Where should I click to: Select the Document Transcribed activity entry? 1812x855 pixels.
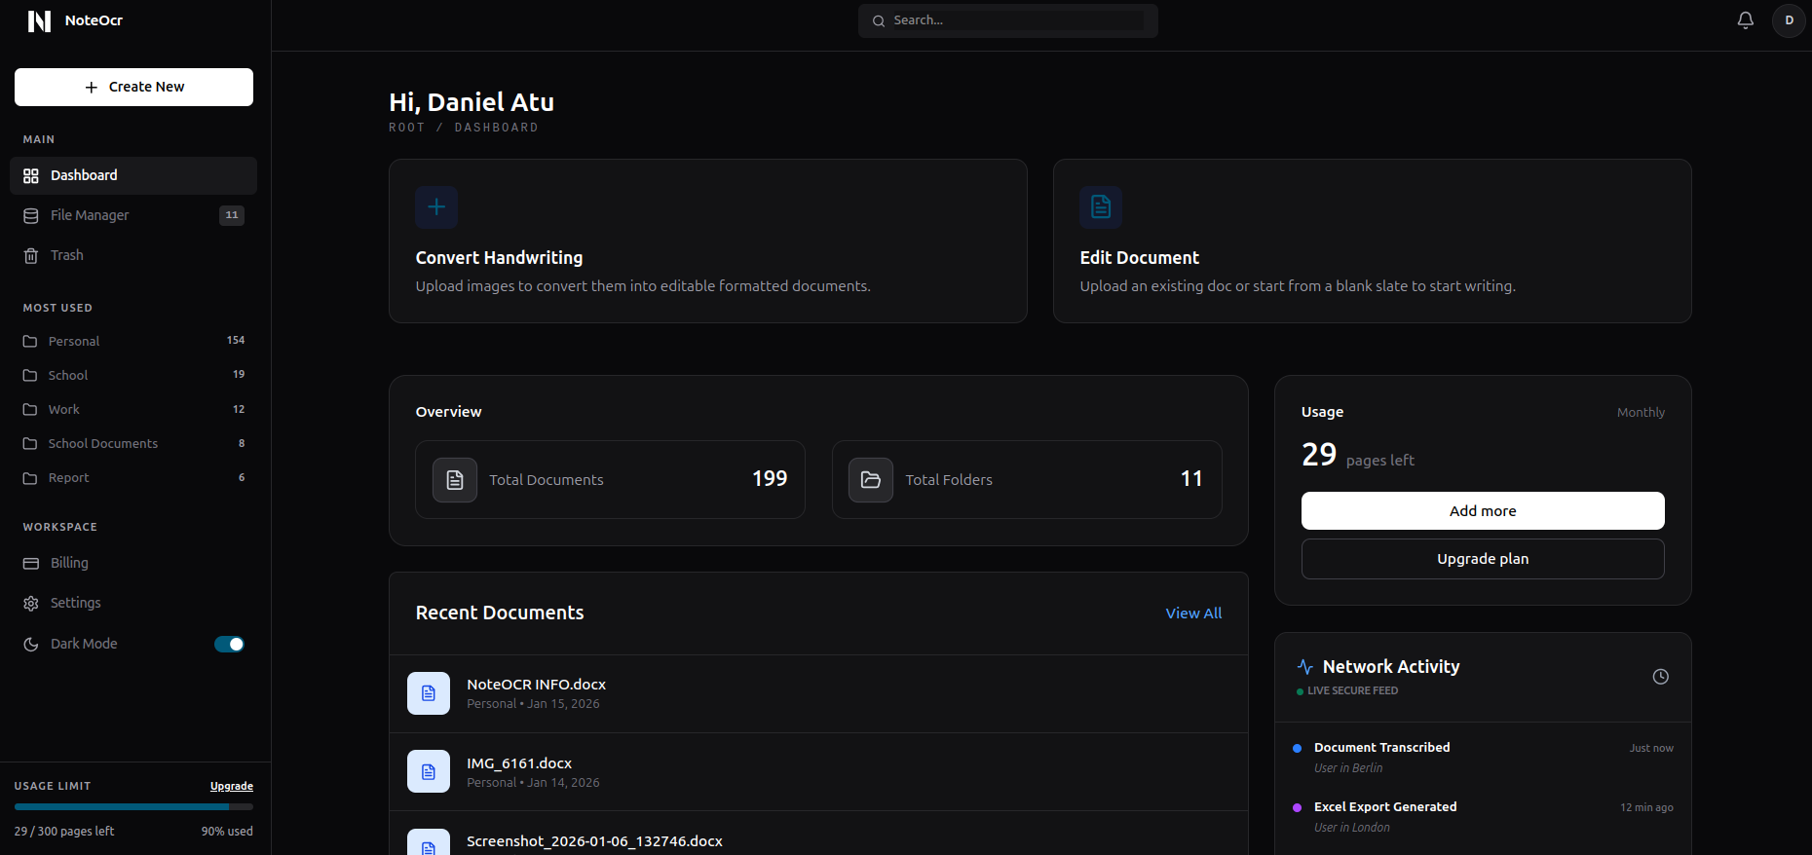(1483, 757)
